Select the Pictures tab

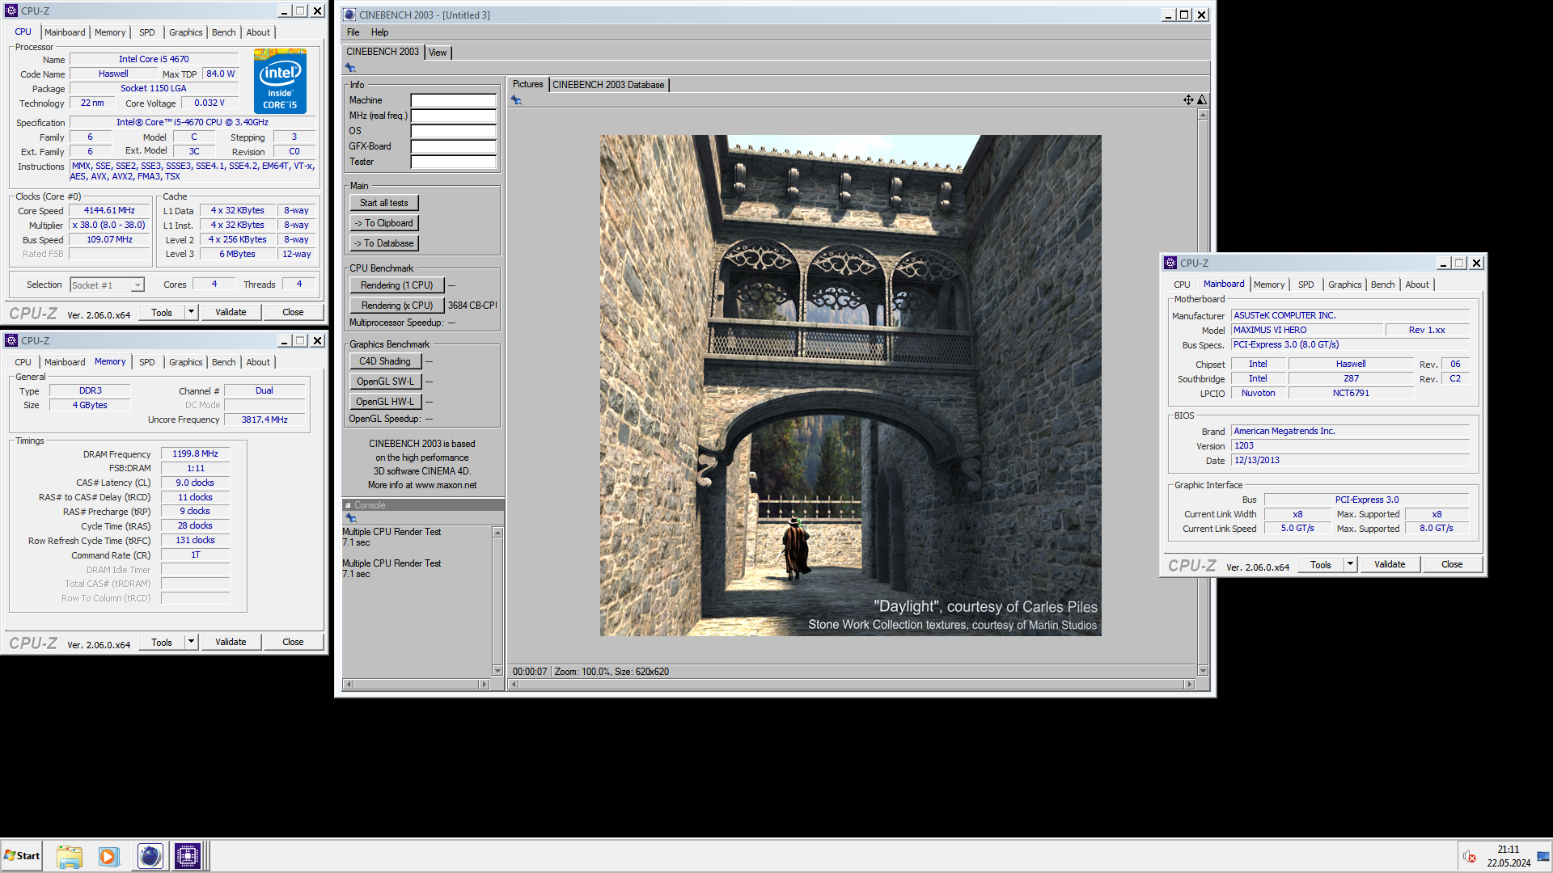point(527,84)
